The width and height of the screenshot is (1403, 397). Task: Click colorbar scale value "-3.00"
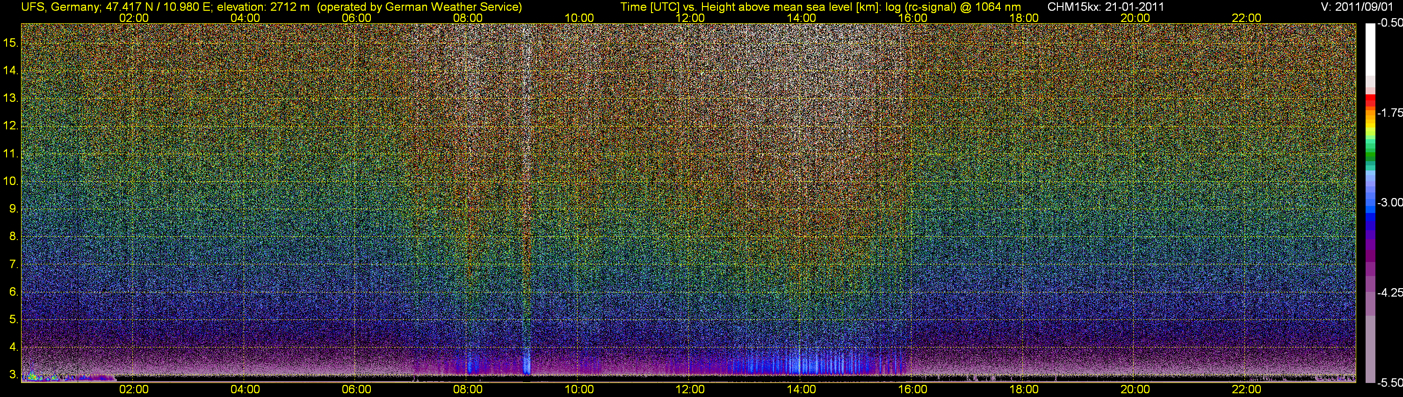(x=1389, y=202)
